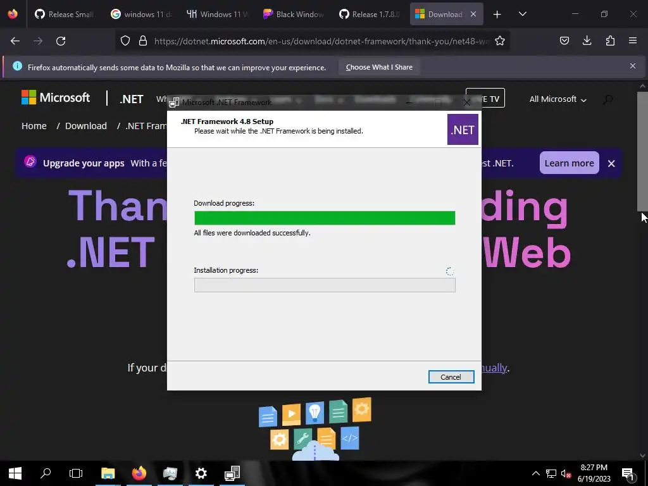The width and height of the screenshot is (648, 486).
Task: Close the Download tab
Action: pos(473,14)
